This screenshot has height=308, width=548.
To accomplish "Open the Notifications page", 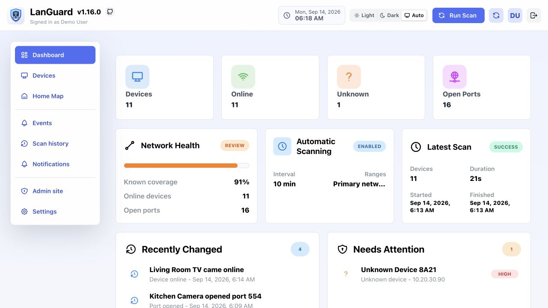I will click(x=55, y=164).
